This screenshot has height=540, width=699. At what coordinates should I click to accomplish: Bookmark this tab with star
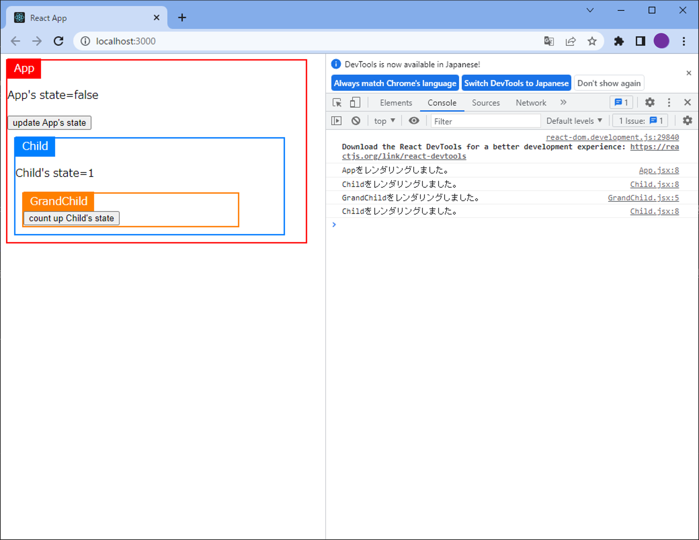[x=592, y=41]
